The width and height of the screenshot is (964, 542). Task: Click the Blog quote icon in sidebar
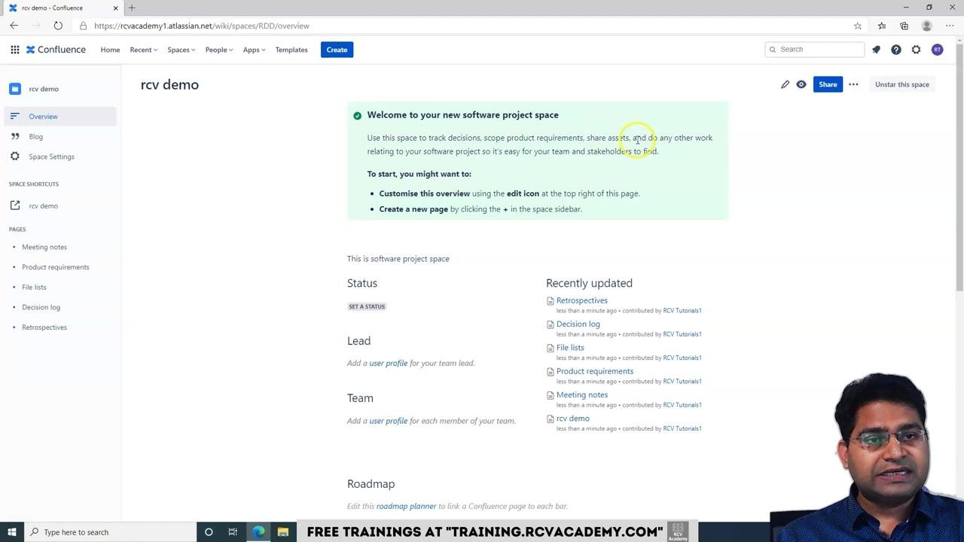point(14,136)
